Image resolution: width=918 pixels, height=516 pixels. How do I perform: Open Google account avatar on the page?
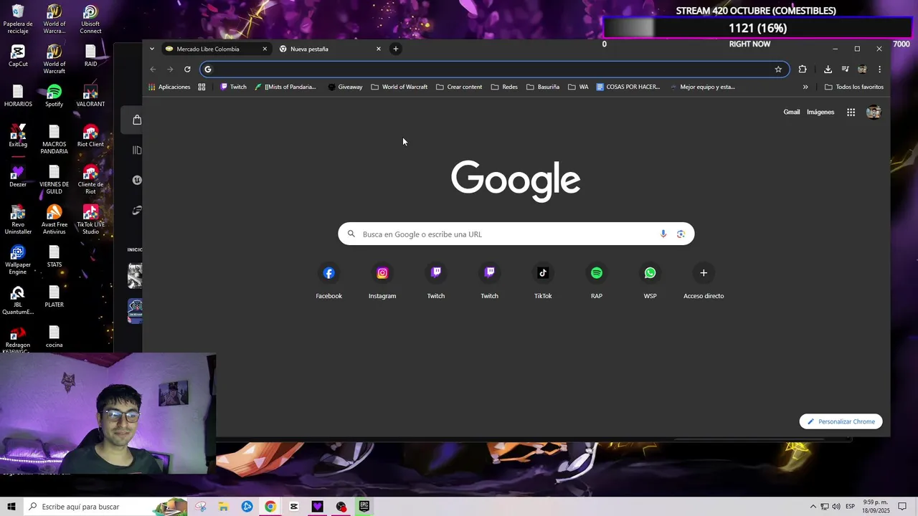[874, 112]
